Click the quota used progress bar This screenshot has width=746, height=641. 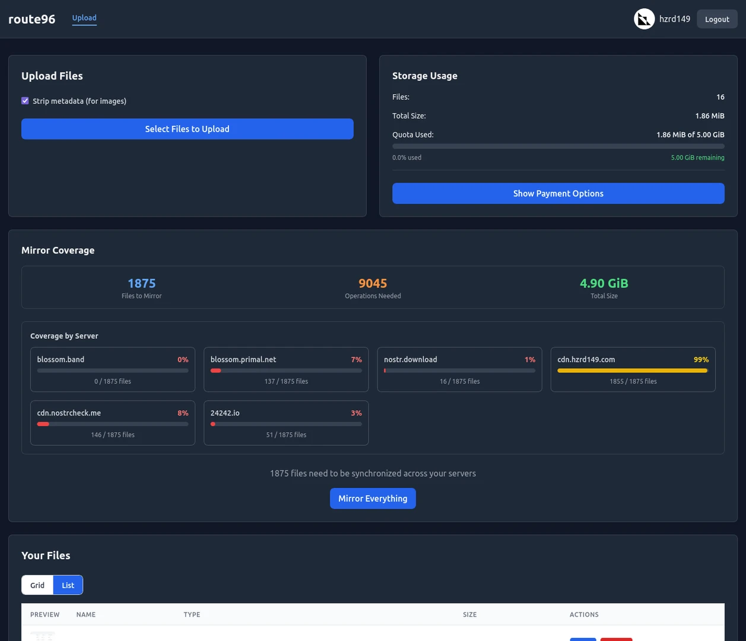pyautogui.click(x=558, y=146)
